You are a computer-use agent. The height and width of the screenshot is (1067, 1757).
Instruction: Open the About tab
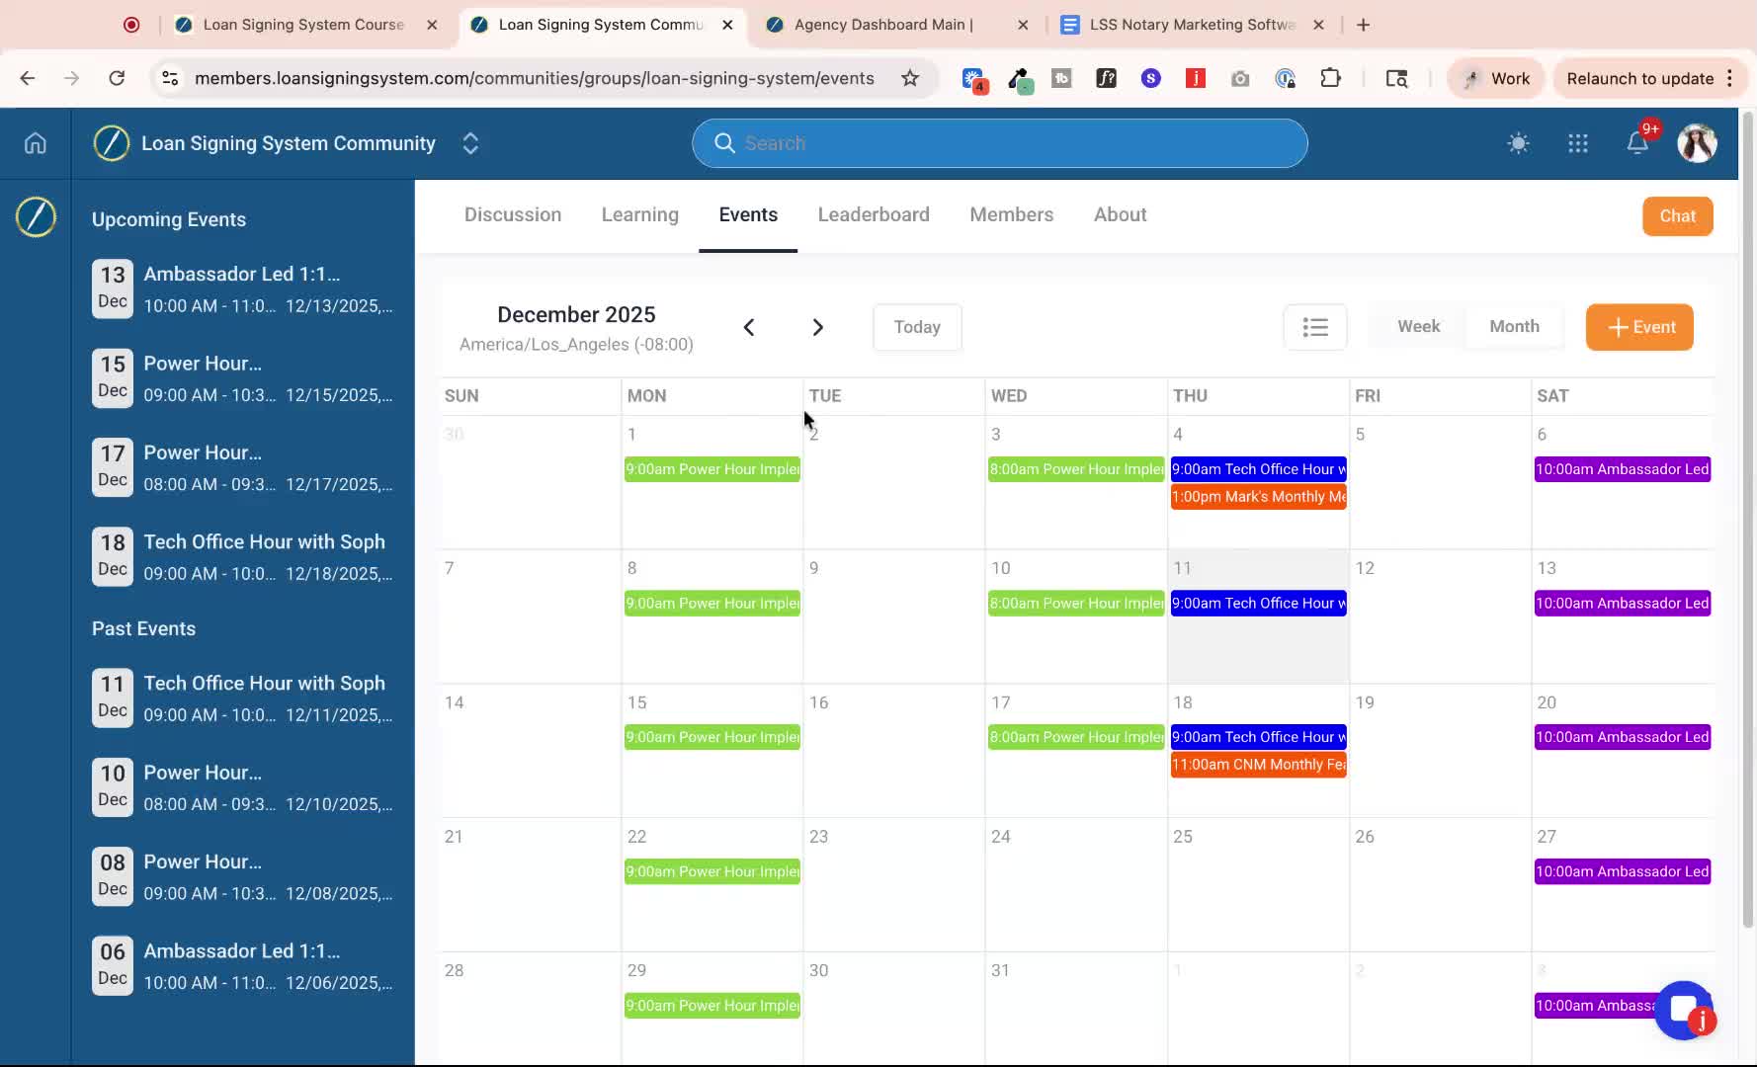click(1120, 214)
